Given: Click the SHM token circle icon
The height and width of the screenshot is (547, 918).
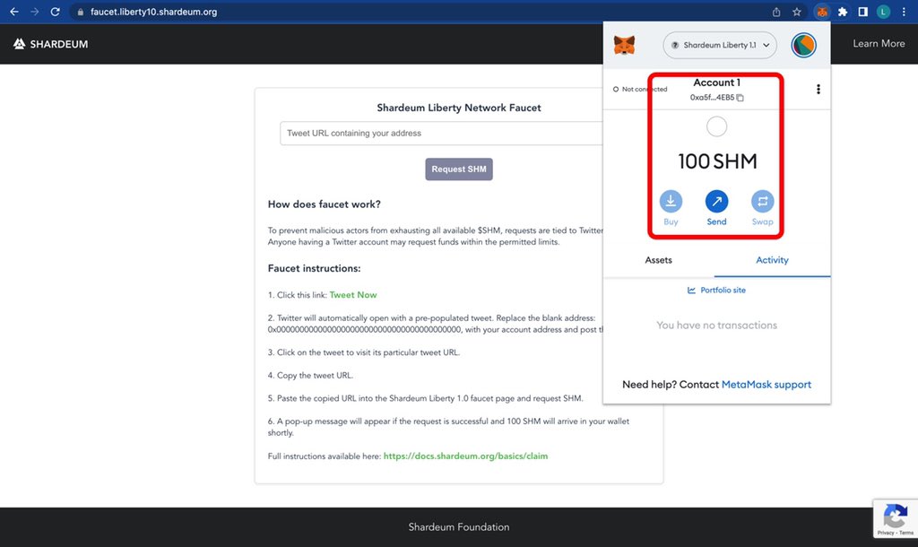Looking at the screenshot, I should pyautogui.click(x=716, y=126).
